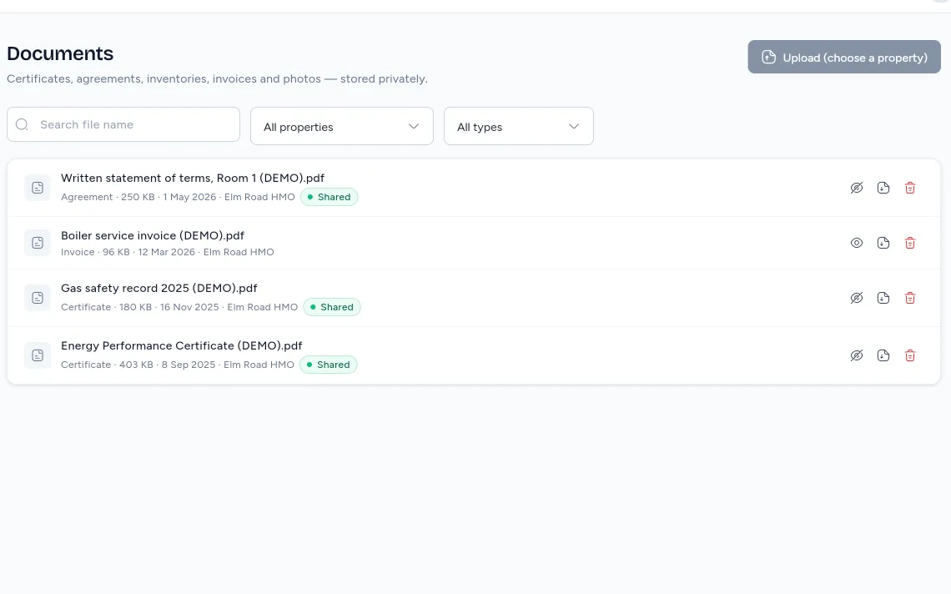This screenshot has width=951, height=594.
Task: Delete the Gas safety record 2025 document
Action: click(910, 298)
